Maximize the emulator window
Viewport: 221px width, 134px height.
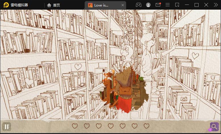(x=197, y=5)
